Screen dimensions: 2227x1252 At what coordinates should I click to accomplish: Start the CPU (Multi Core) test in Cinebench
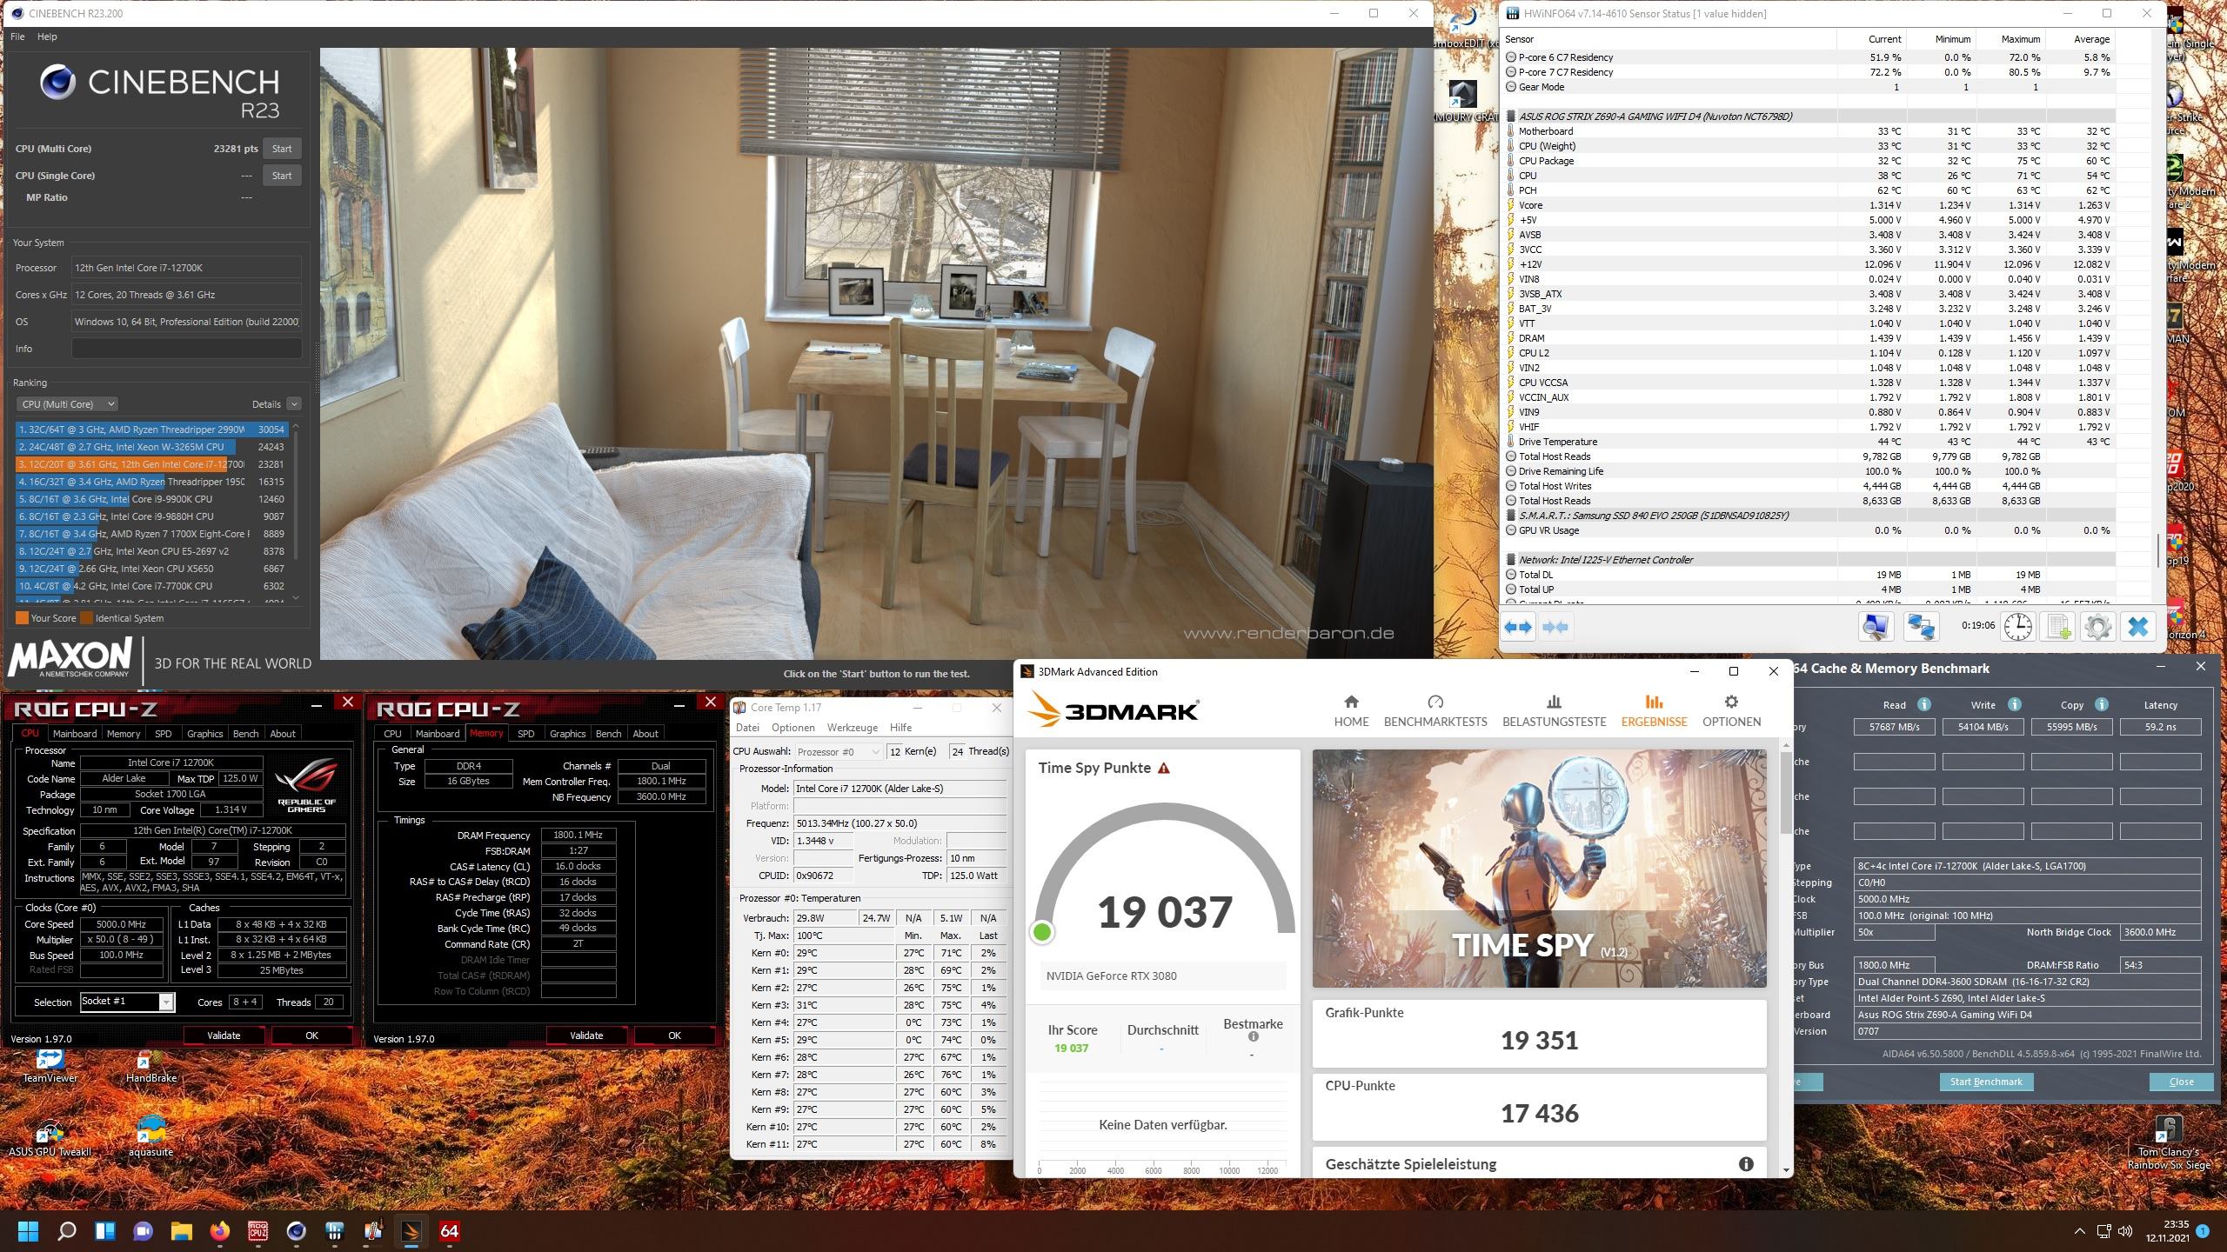[282, 149]
